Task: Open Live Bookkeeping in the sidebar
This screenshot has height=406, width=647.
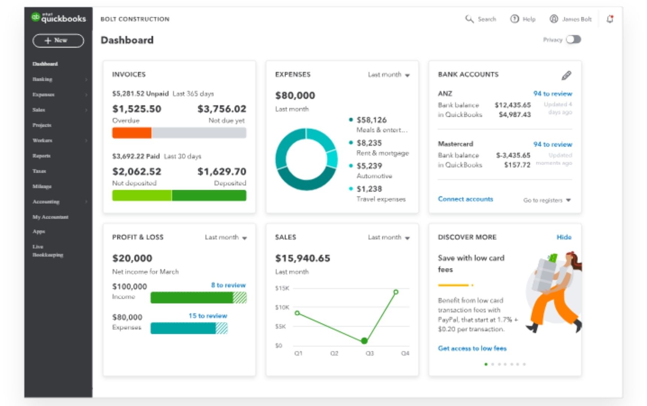Action: pos(48,251)
